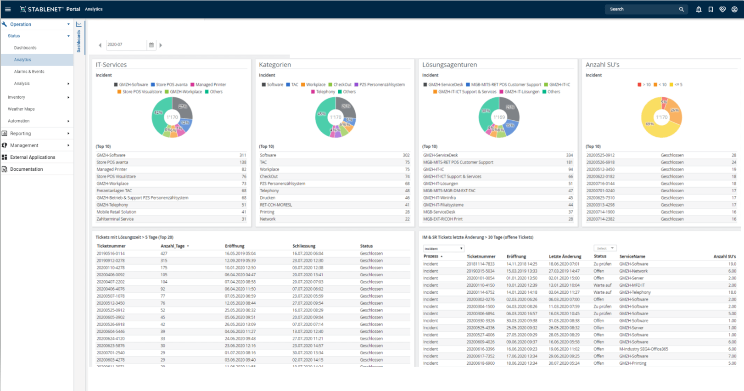Click the External Applications grid icon
Viewport: 744px width, 391px height.
click(5, 157)
